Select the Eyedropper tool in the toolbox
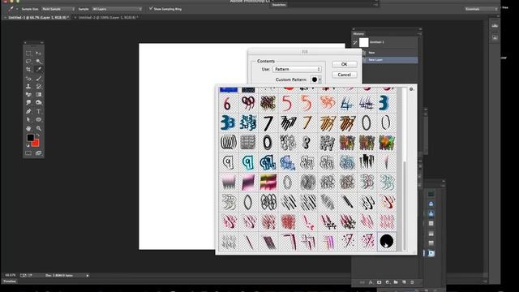The image size is (519, 292). point(39,70)
